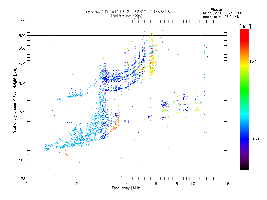
Task: Click the 'mean, sd,X: 98.2, 24.1' text
Action: pyautogui.click(x=222, y=17)
